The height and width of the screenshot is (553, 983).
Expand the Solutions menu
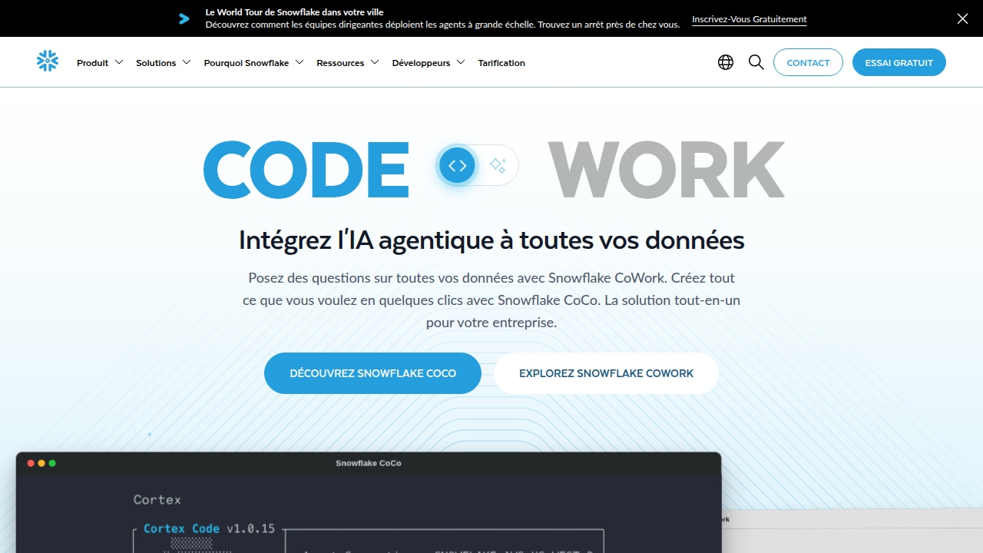pyautogui.click(x=164, y=63)
